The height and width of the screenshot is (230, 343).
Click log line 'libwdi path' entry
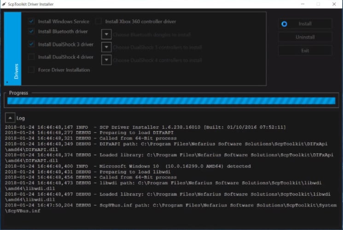tap(163, 186)
